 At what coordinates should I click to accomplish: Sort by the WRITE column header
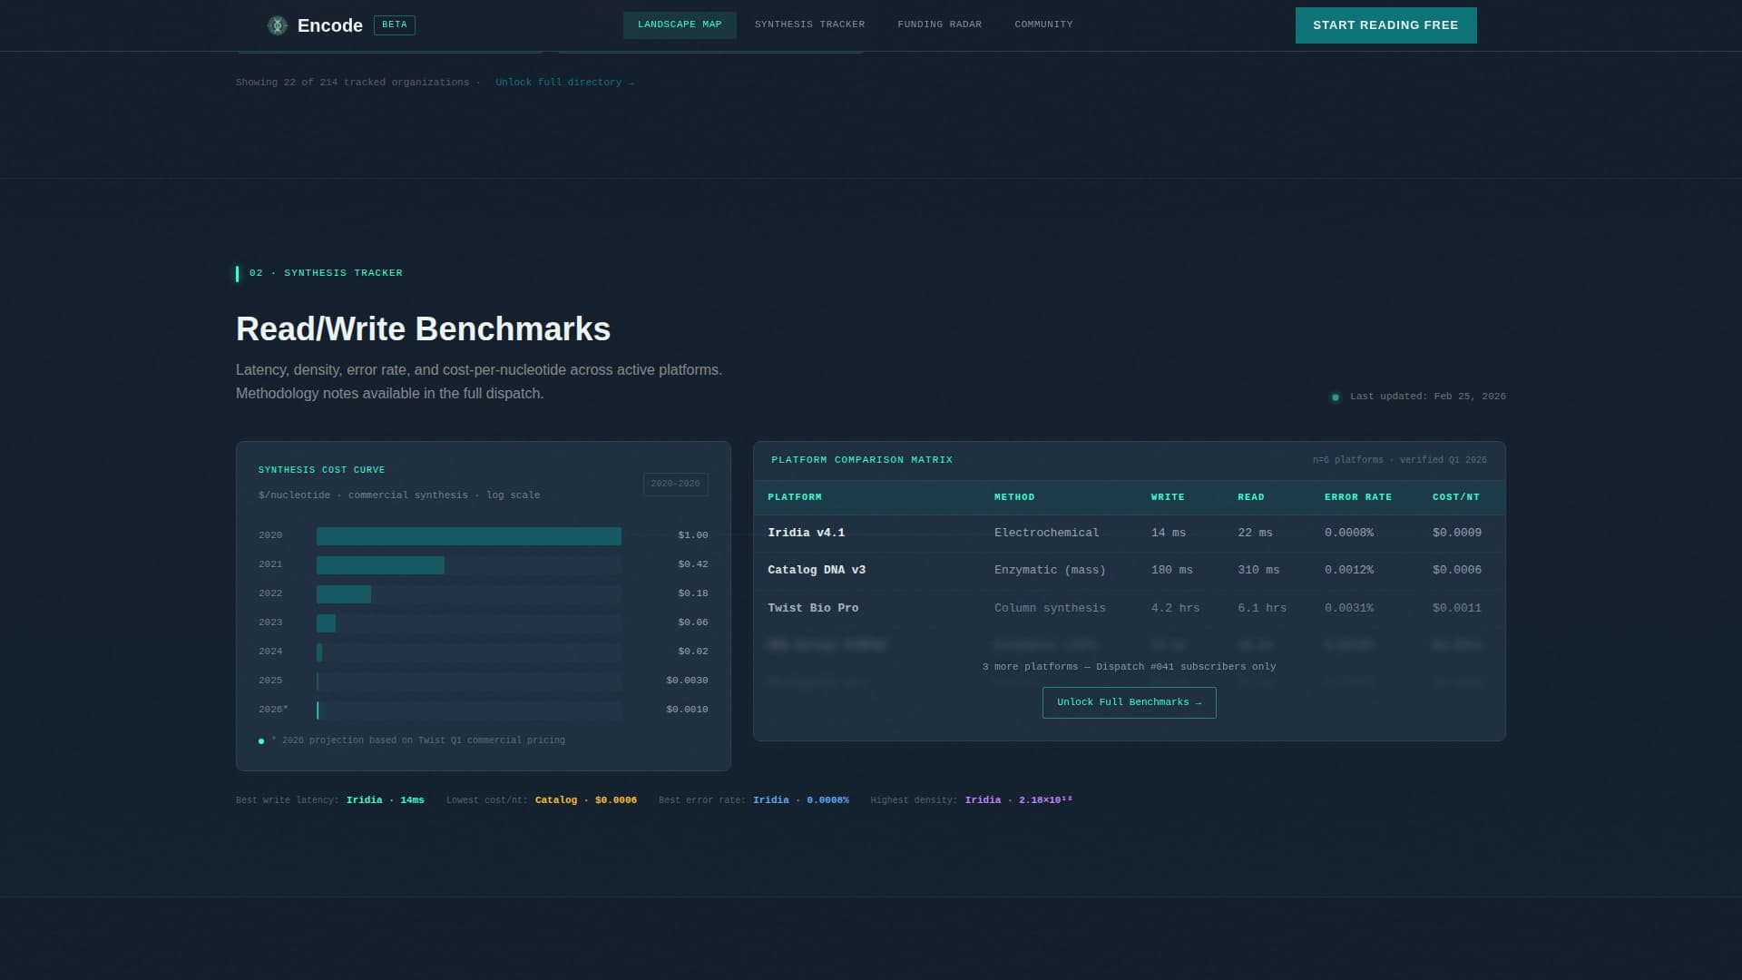1168,497
